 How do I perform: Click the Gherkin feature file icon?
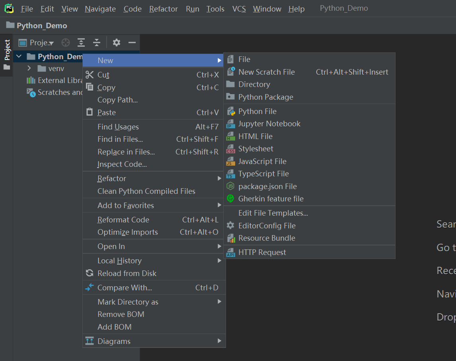[x=230, y=199]
